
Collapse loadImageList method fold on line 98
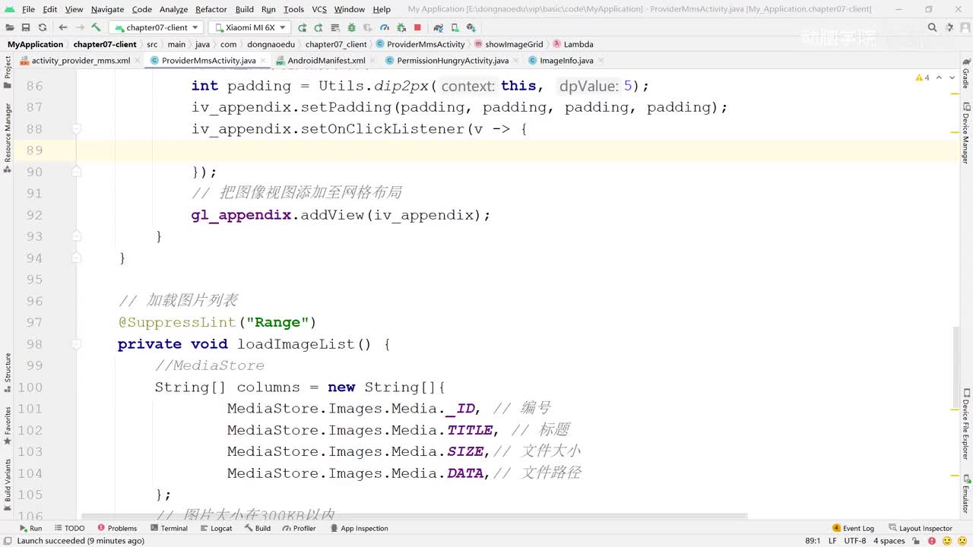tap(77, 344)
